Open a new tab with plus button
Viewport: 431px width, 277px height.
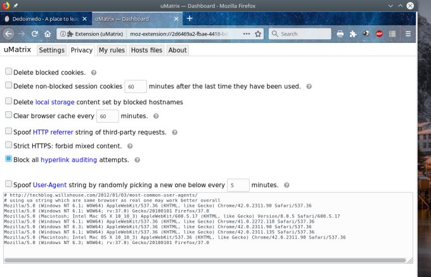[190, 18]
